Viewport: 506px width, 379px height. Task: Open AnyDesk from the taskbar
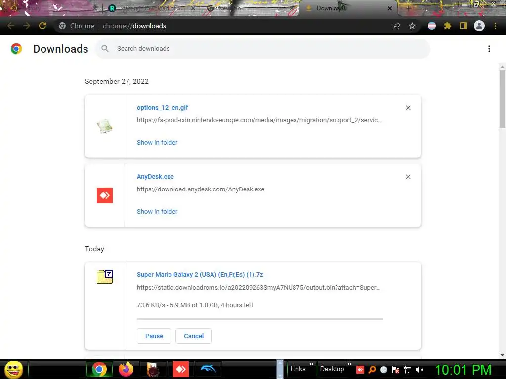(181, 369)
